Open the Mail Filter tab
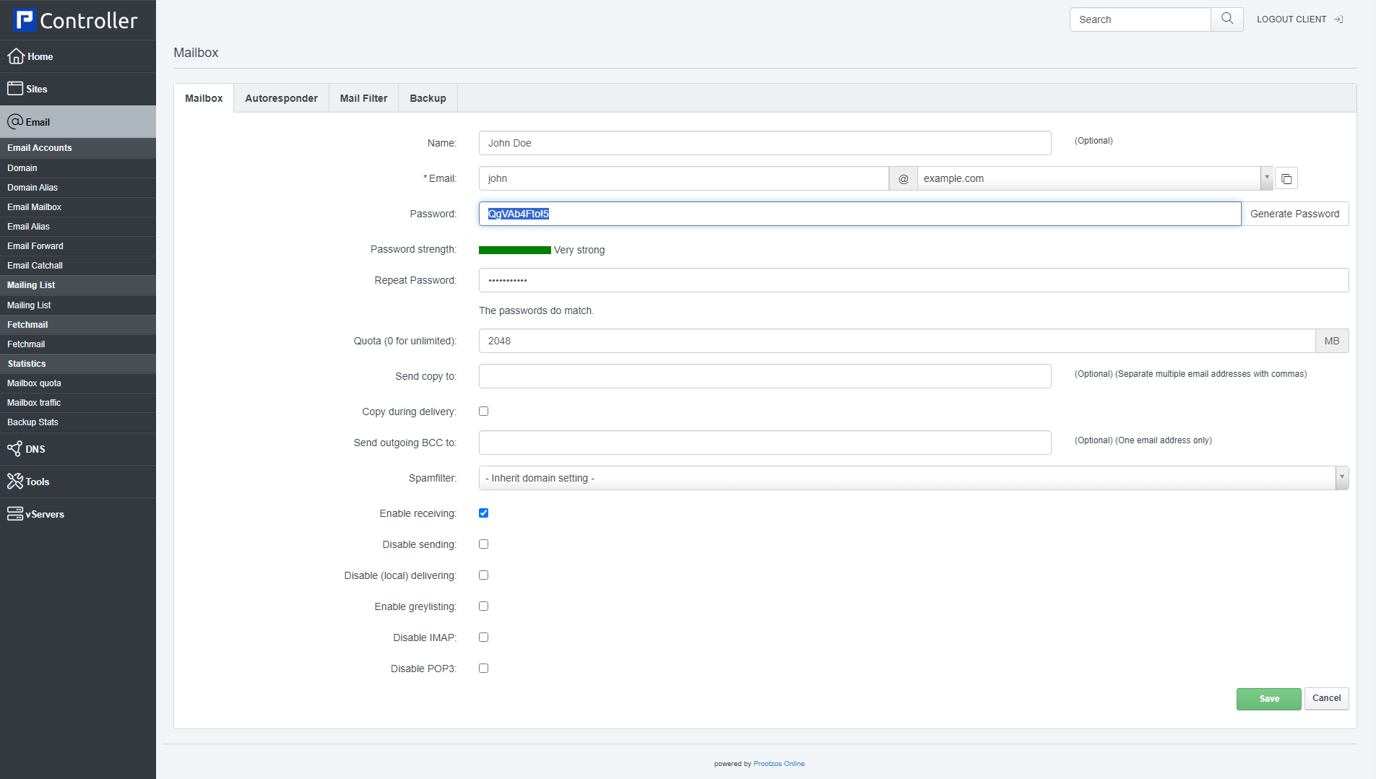Image resolution: width=1376 pixels, height=779 pixels. point(363,98)
